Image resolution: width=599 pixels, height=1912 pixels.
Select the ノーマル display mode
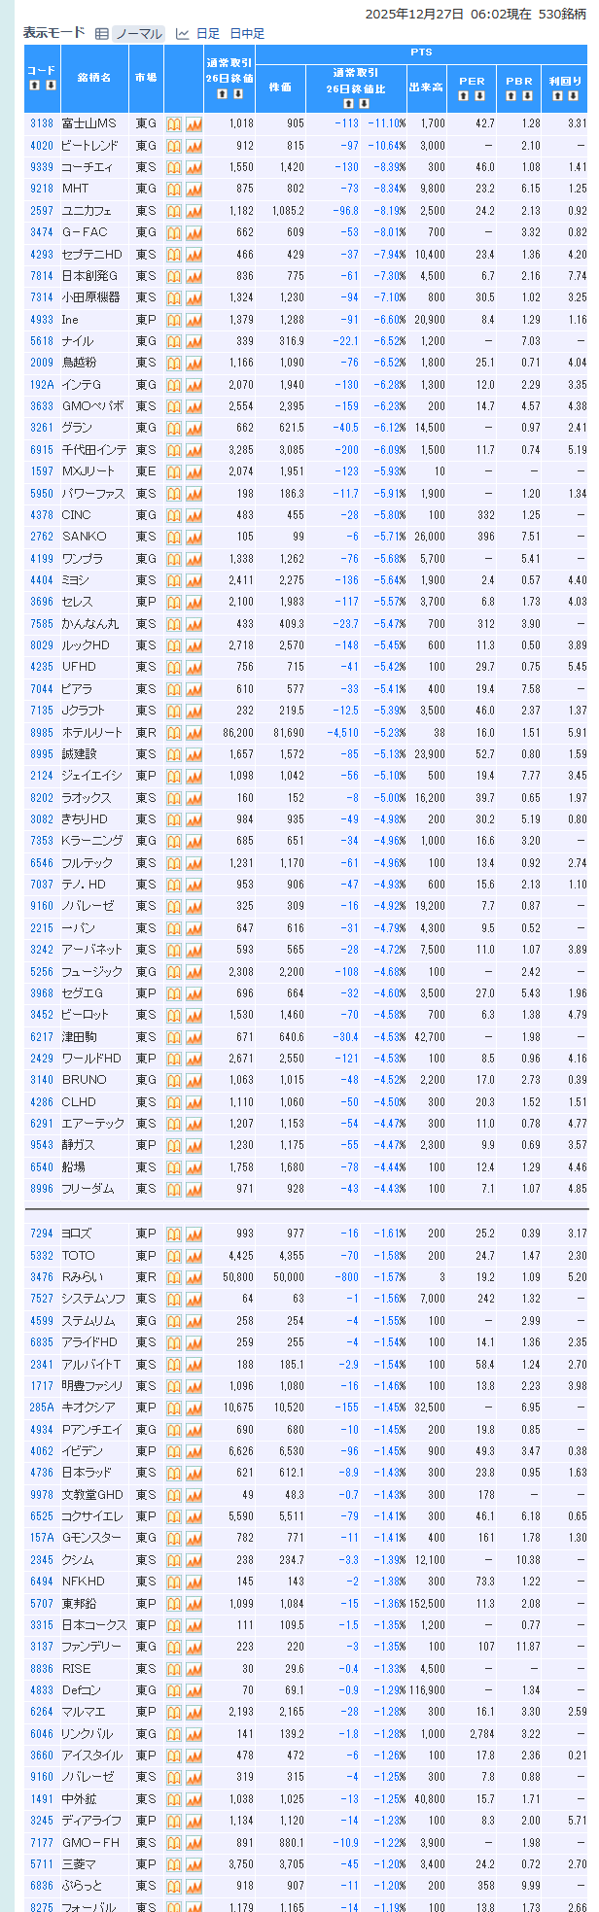(138, 34)
